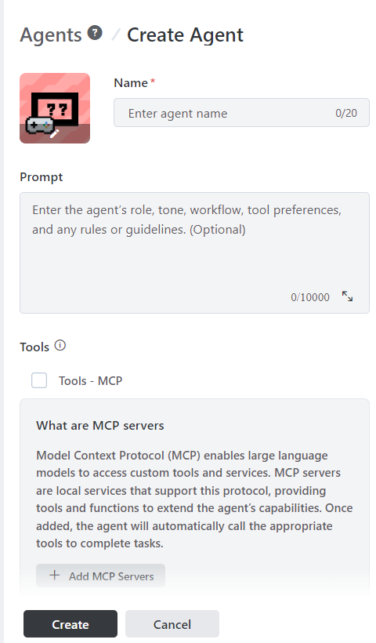Click the 0/10000 prompt character counter
Viewport: 376px width, 643px height.
tap(310, 297)
